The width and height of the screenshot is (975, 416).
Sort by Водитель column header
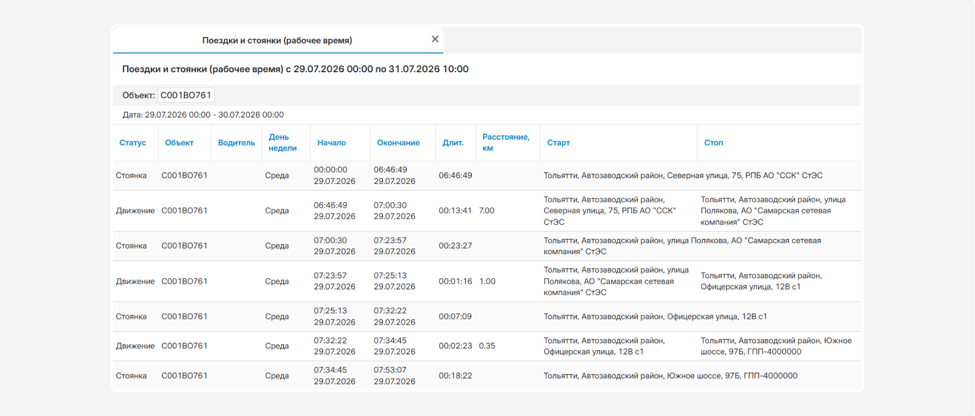point(236,143)
